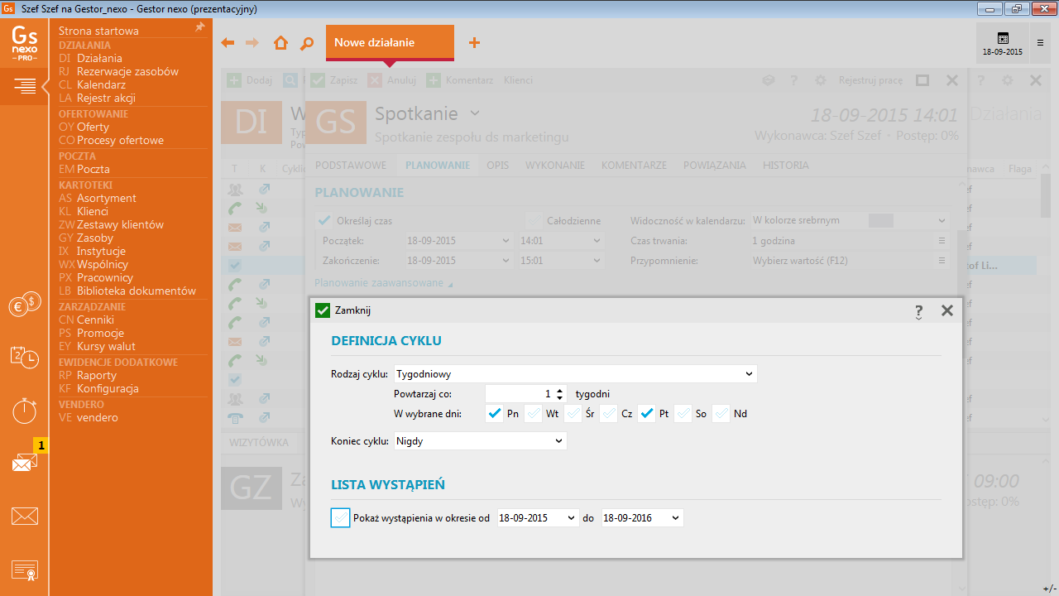Open Kalendarz in the side menu
This screenshot has width=1059, height=596.
click(x=101, y=84)
